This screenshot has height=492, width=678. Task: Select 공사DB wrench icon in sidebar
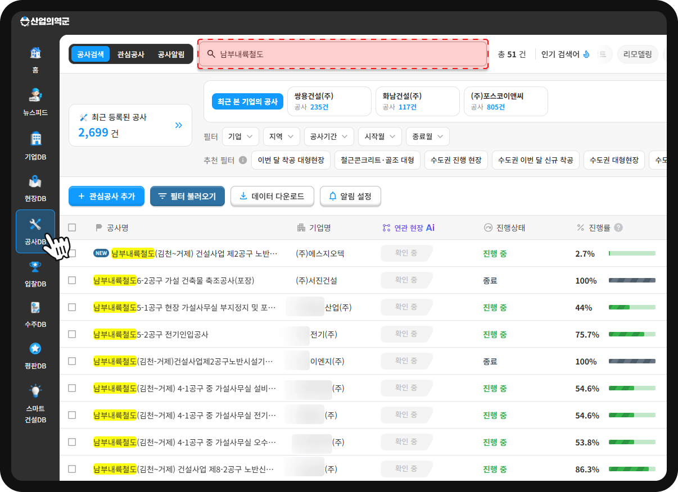point(35,224)
